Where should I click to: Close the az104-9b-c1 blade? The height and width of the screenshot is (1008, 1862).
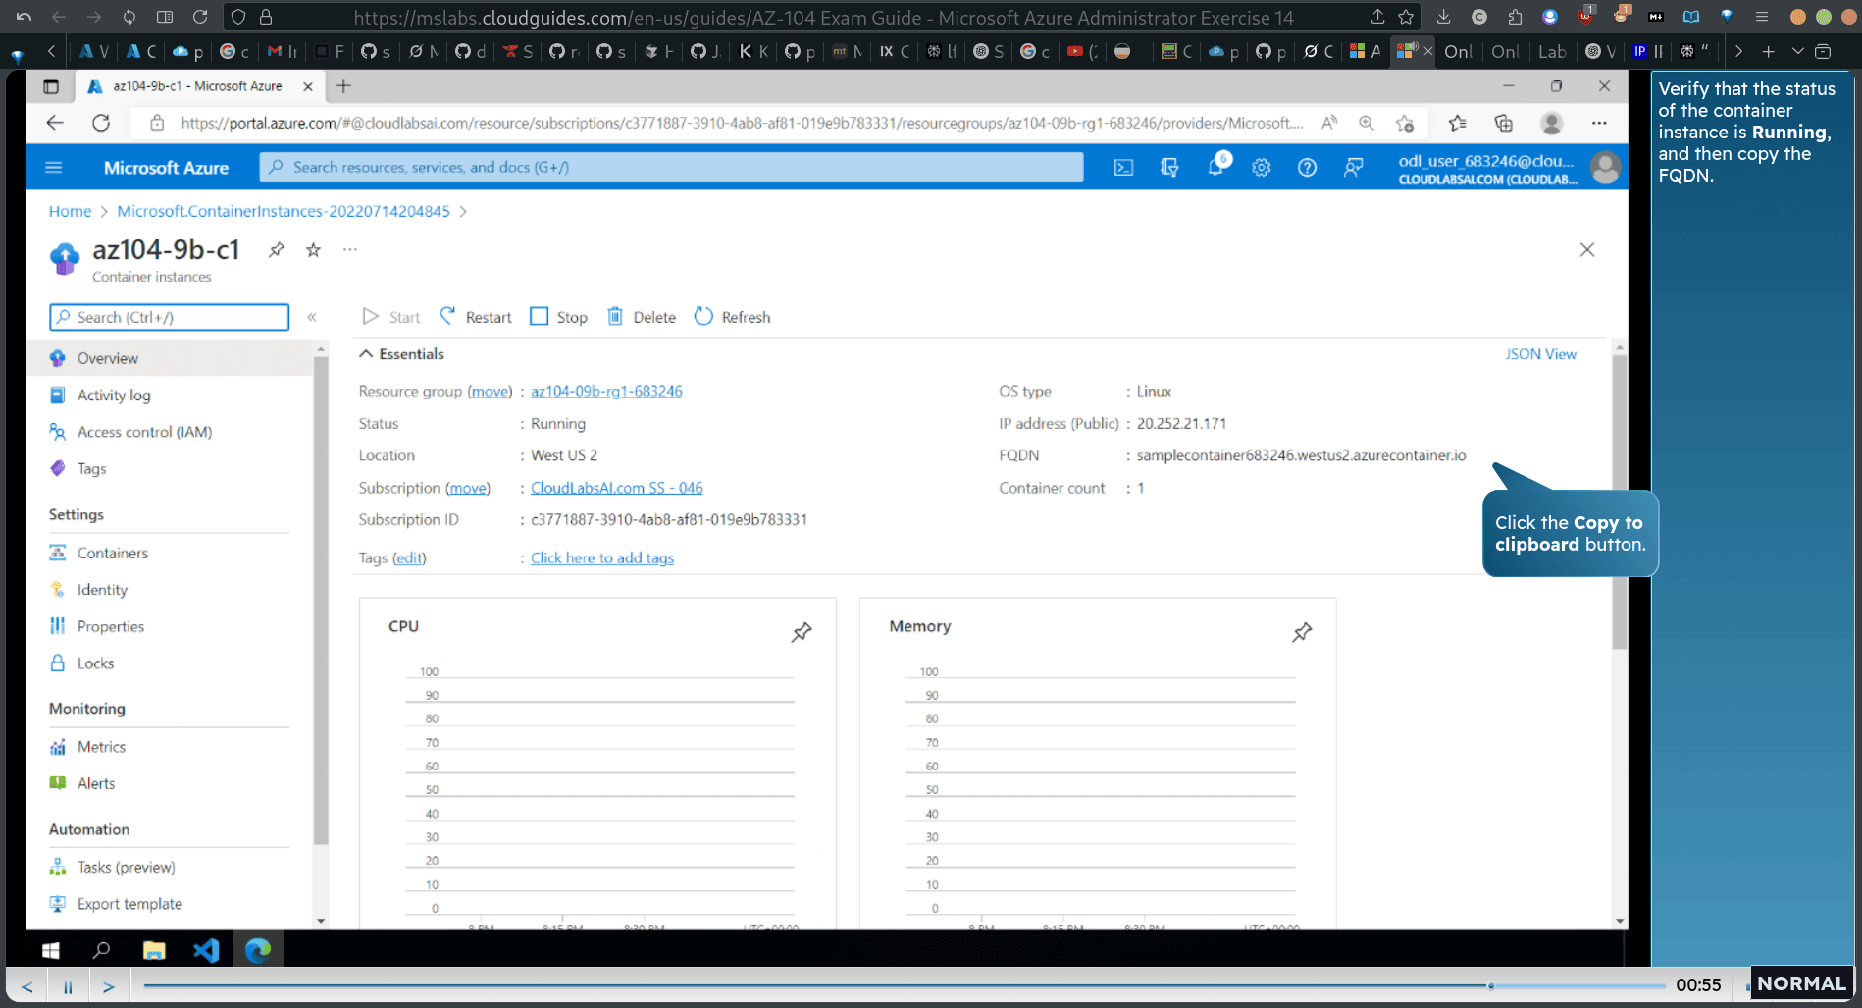click(x=1587, y=250)
